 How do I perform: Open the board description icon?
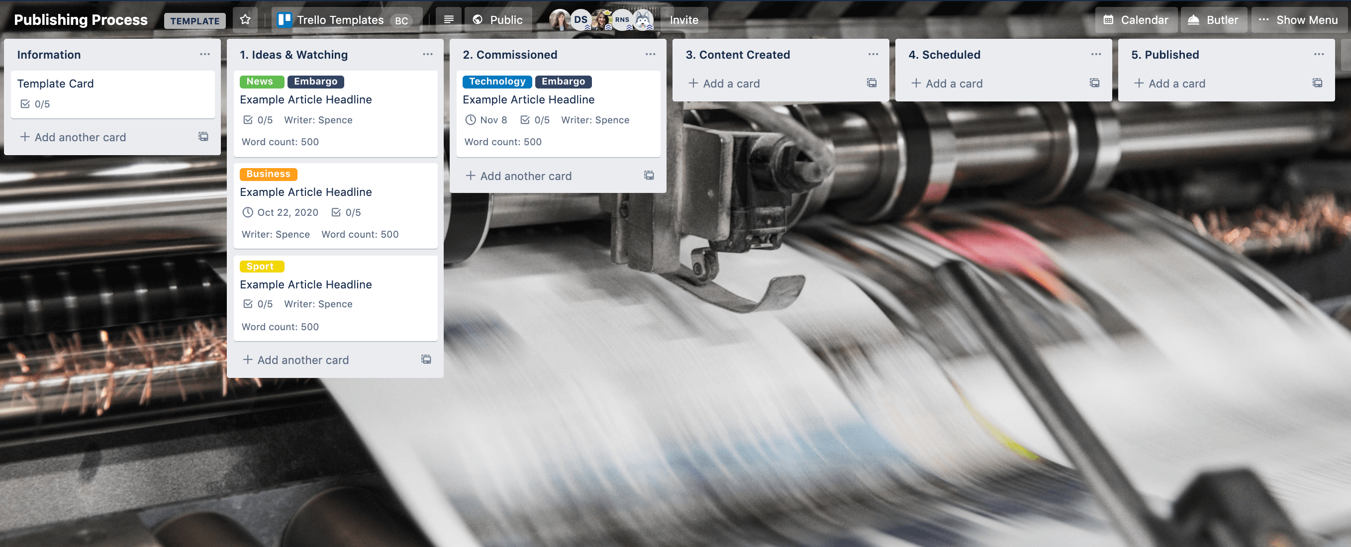point(448,20)
